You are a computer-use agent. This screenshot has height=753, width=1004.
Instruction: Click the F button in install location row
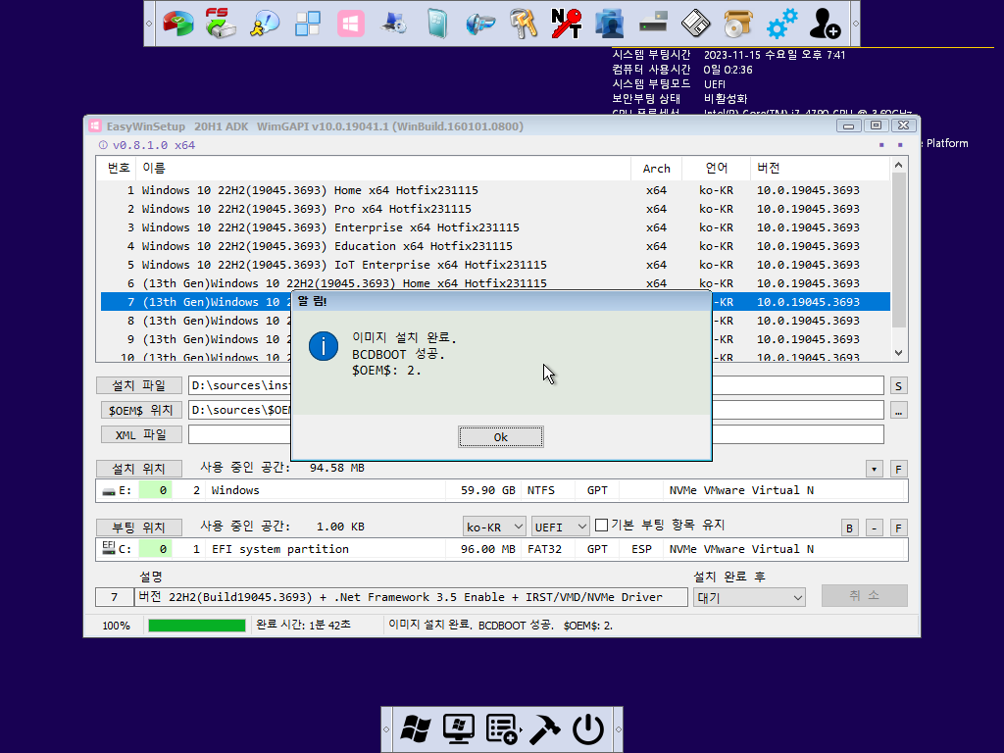(x=898, y=469)
